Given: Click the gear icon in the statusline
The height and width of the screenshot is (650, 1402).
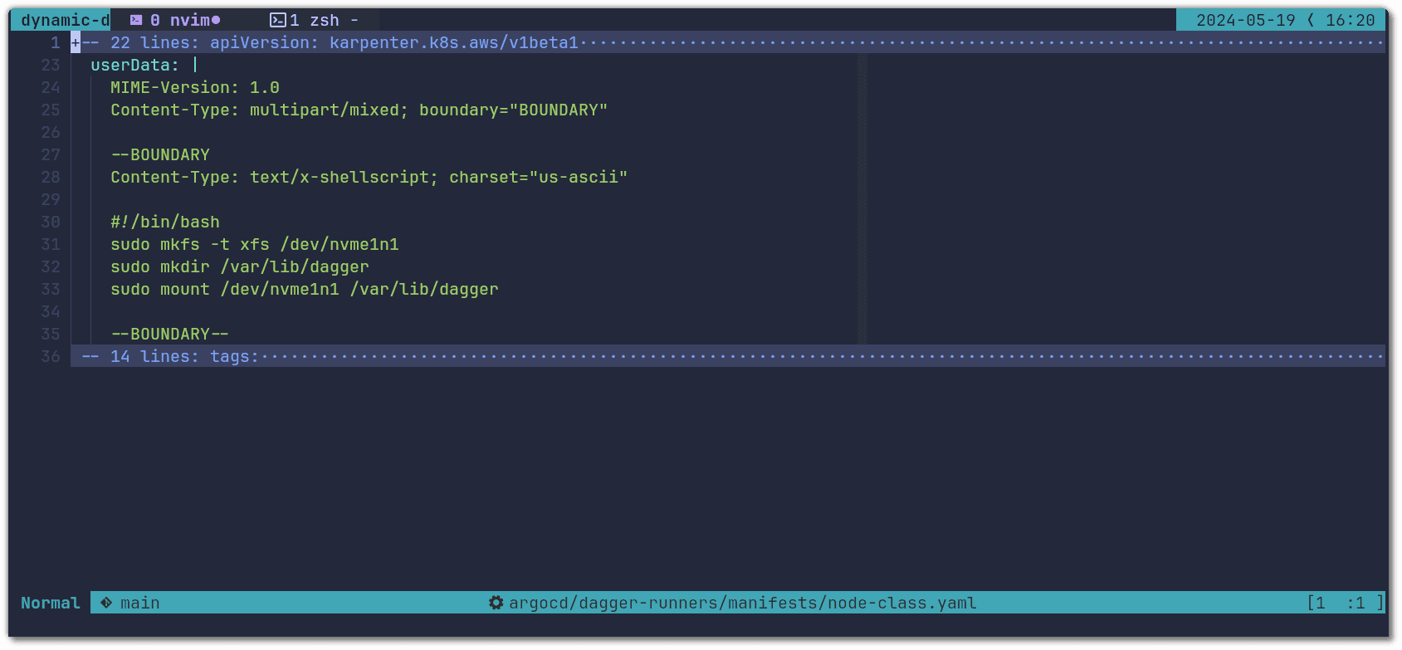Looking at the screenshot, I should 496,603.
